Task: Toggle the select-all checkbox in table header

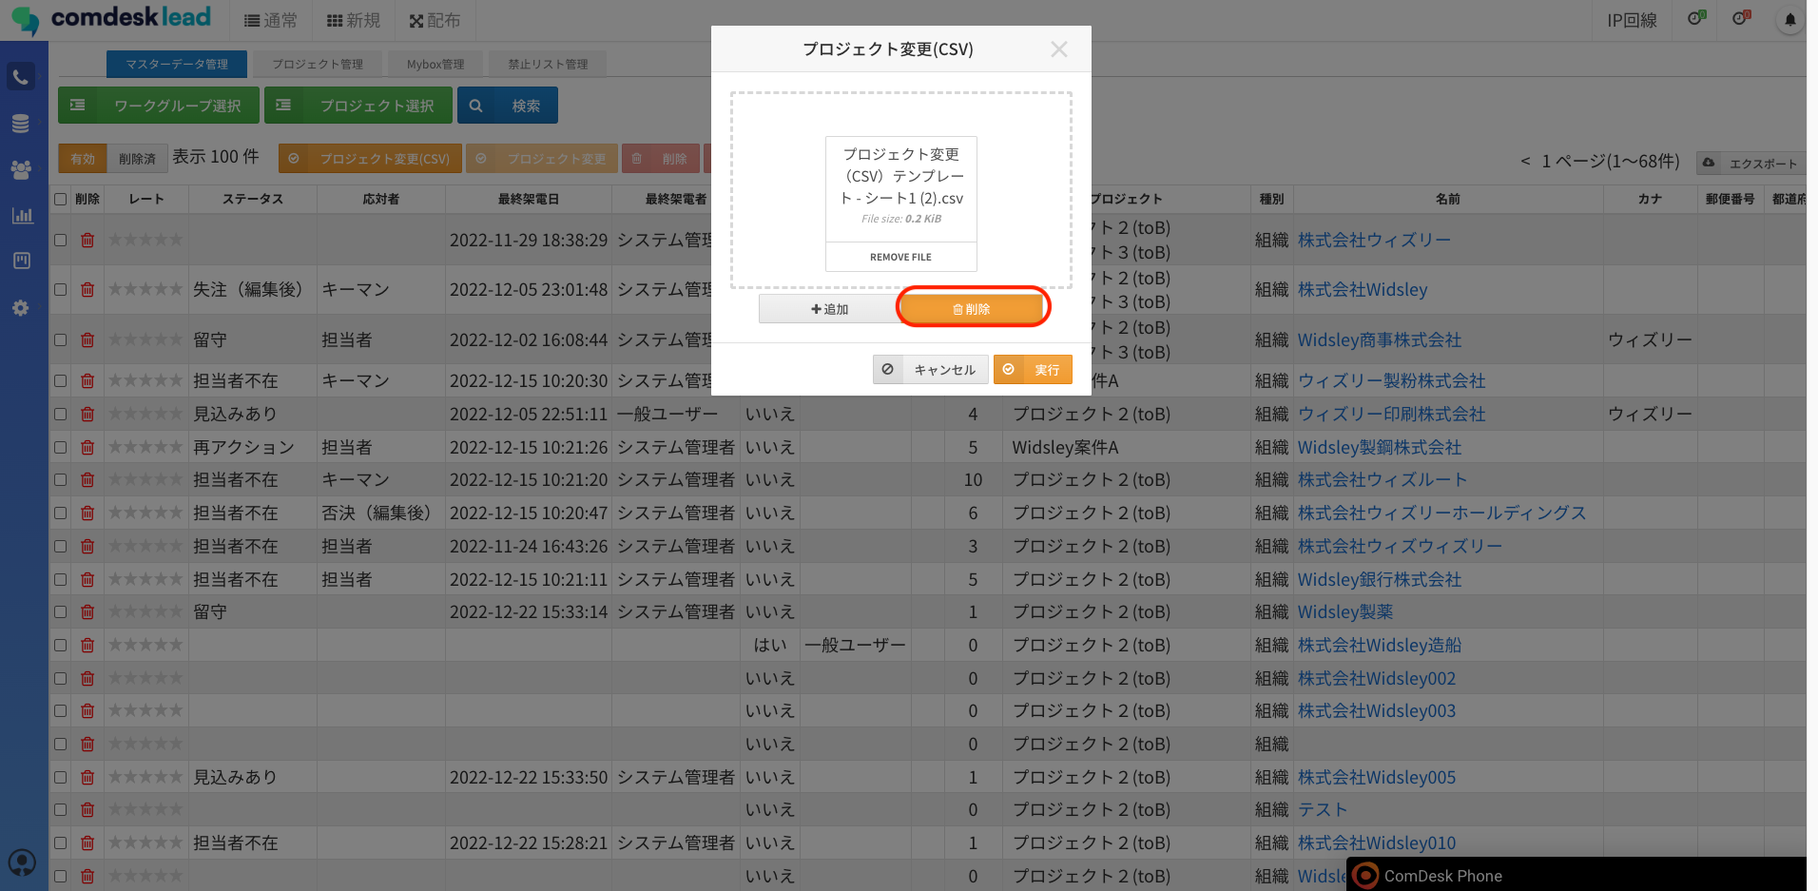Action: point(61,200)
